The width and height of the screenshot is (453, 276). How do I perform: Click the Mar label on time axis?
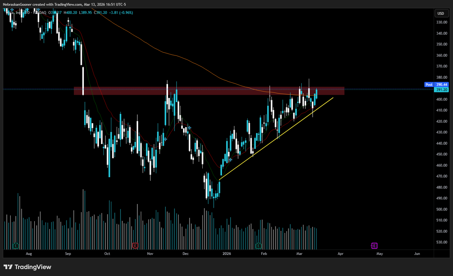click(300, 254)
